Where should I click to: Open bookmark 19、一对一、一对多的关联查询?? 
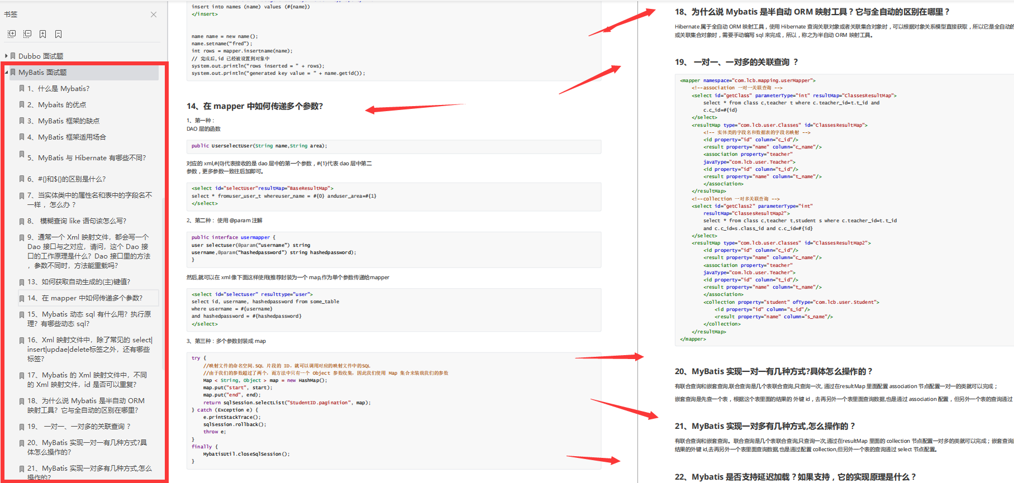pos(79,426)
